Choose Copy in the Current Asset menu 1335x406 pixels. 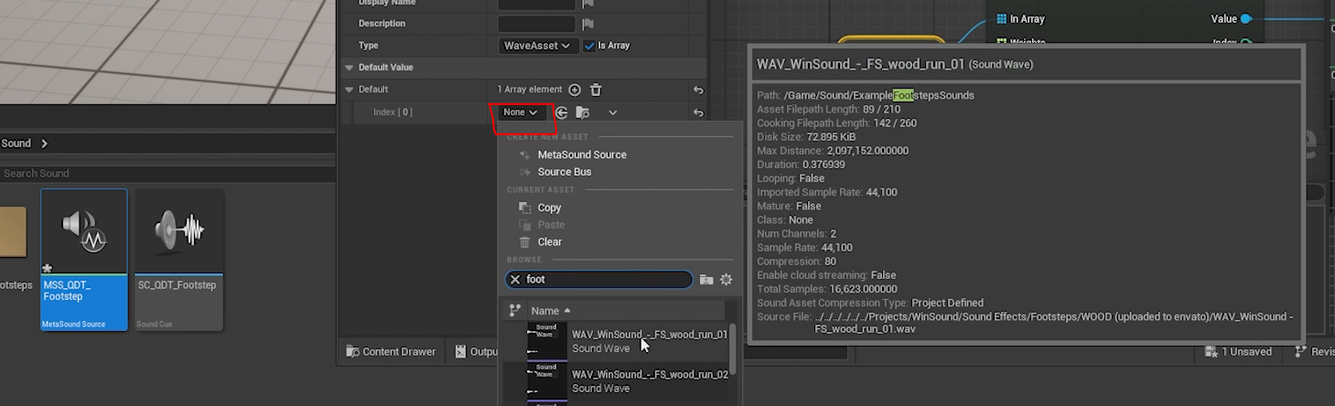550,208
